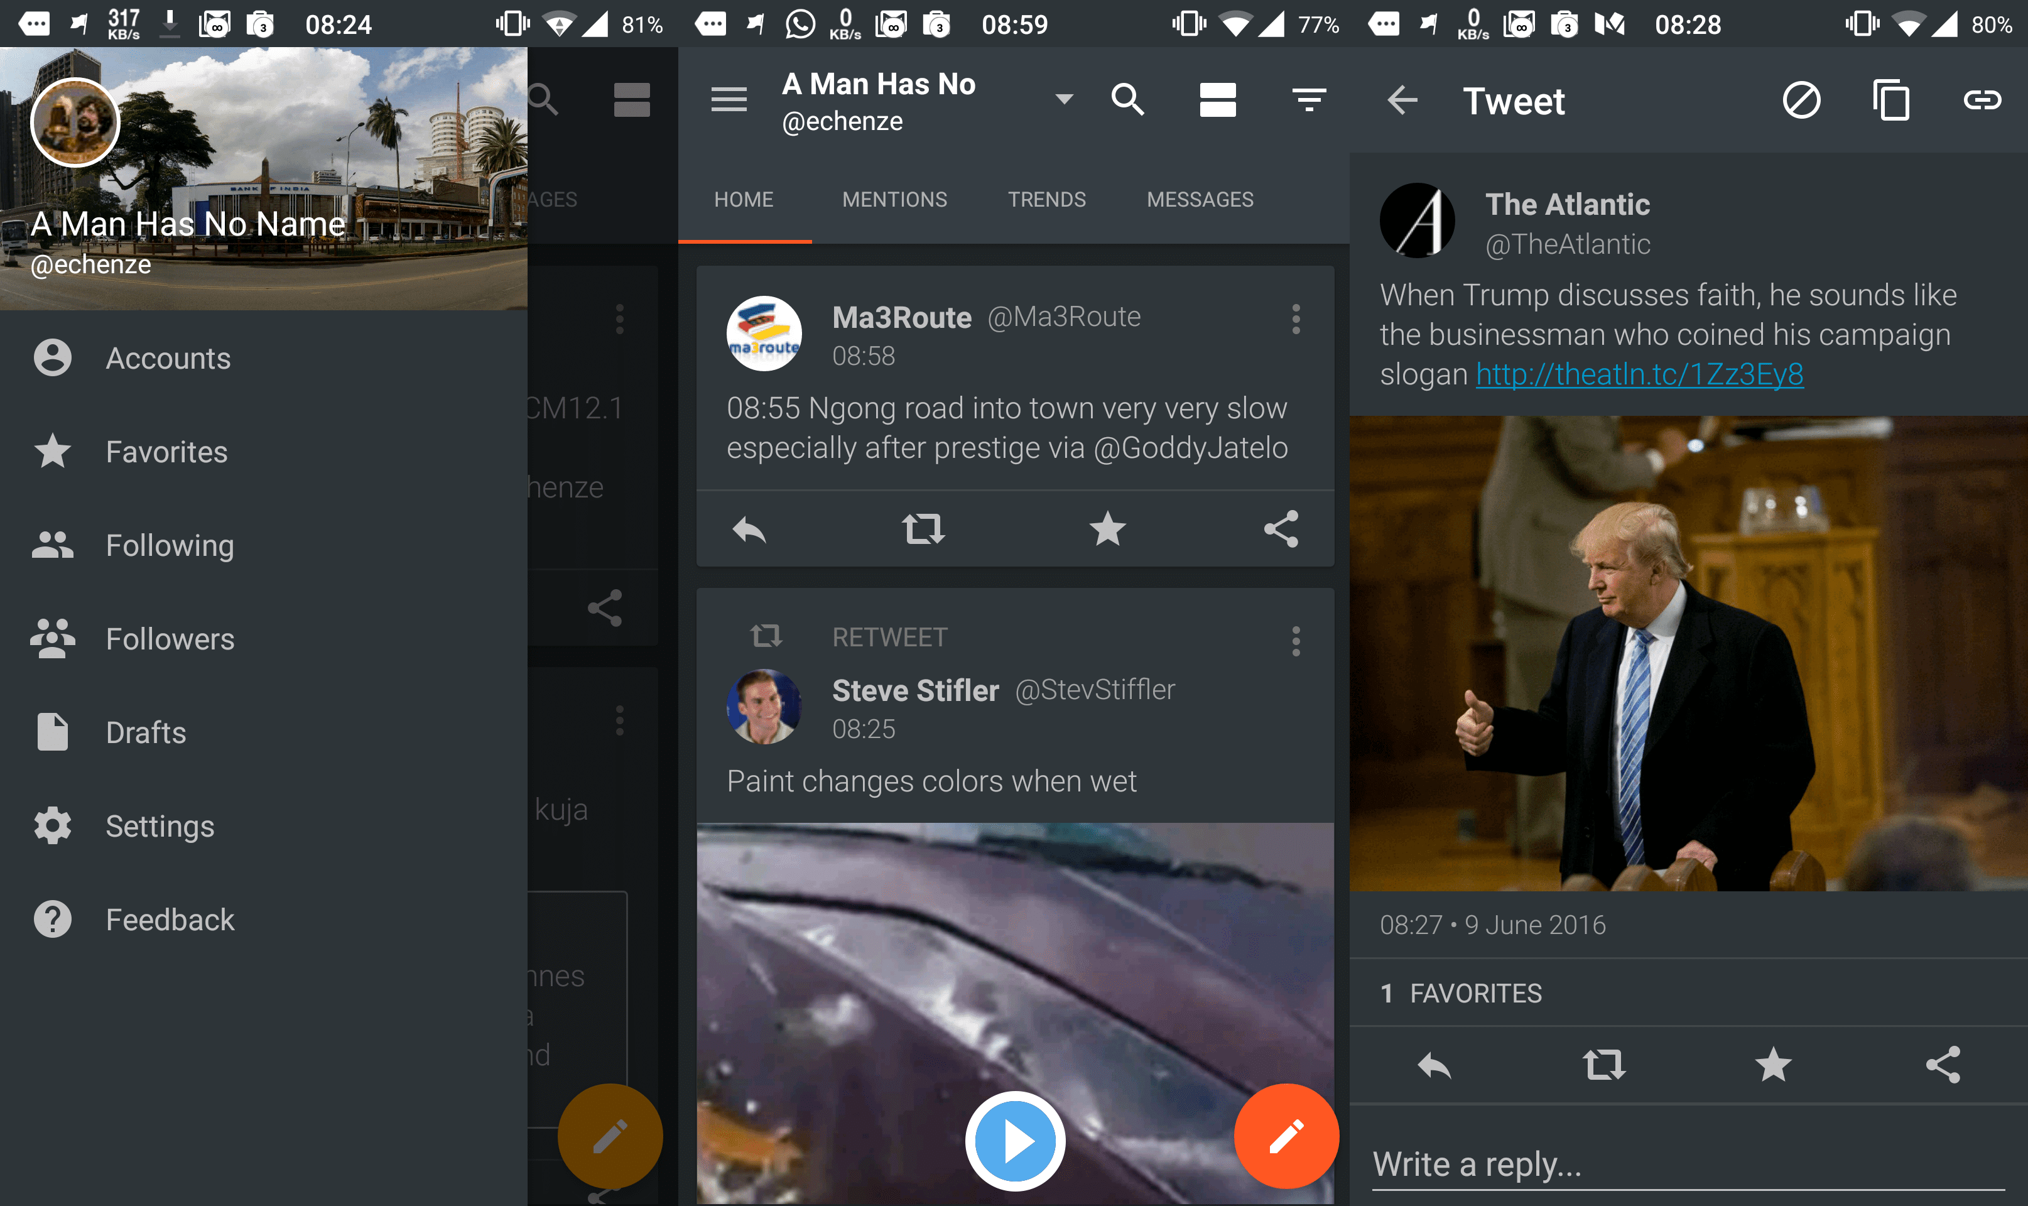Screen dimensions: 2028x1206
Task: Reply to The Atlantic tweet
Action: [1434, 1065]
